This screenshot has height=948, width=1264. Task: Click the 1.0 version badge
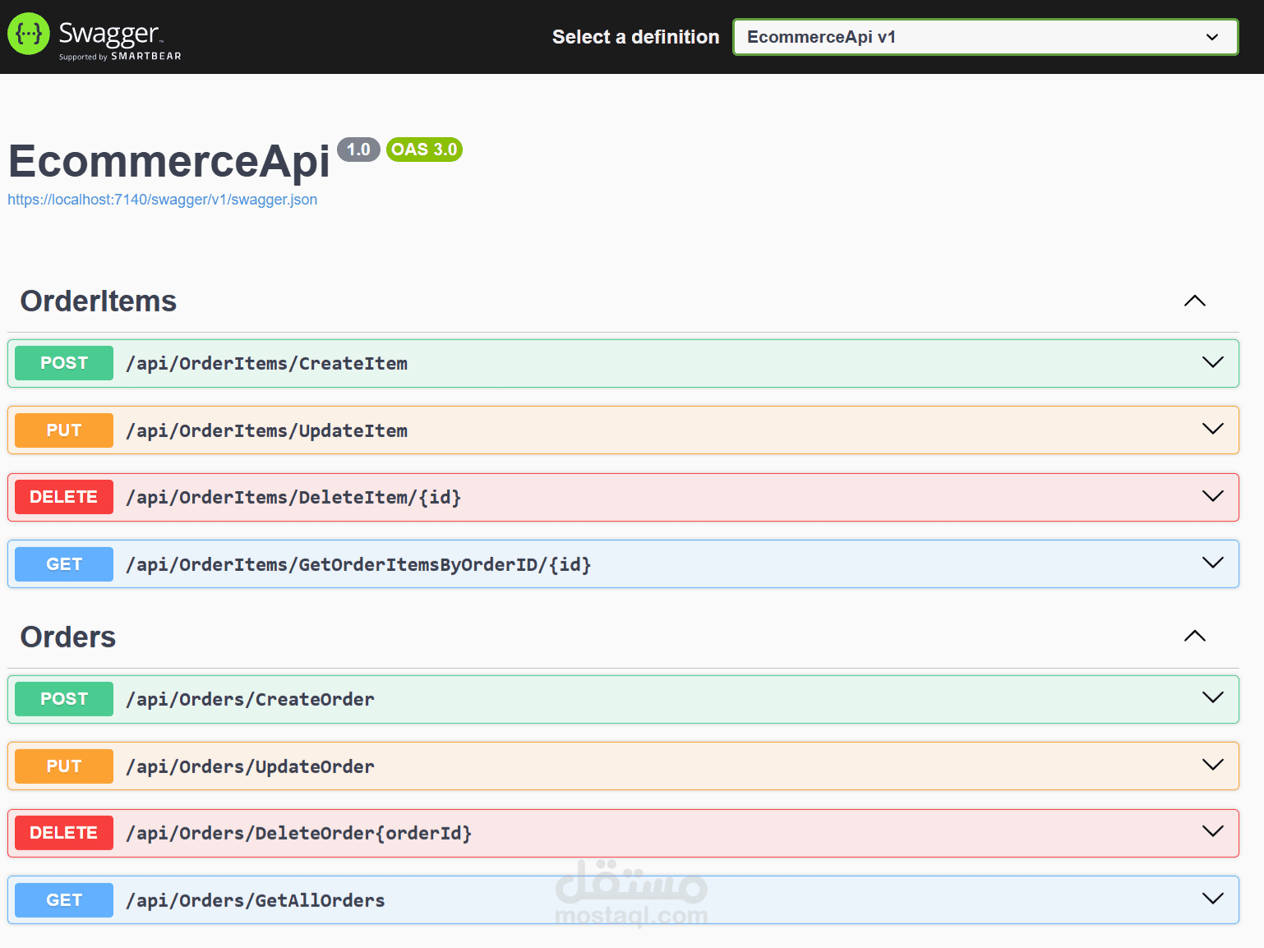click(x=358, y=150)
